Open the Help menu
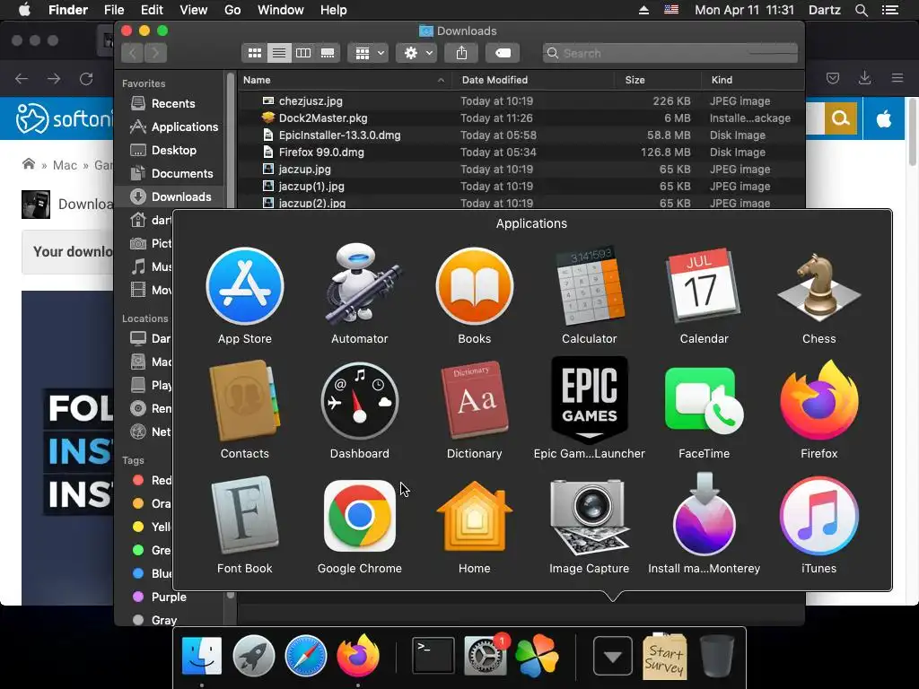The width and height of the screenshot is (919, 689). click(x=334, y=10)
